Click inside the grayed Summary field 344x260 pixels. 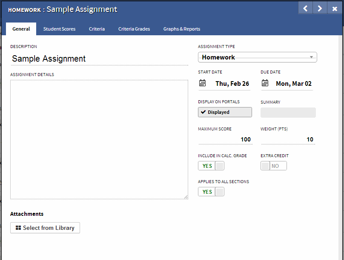(288, 112)
